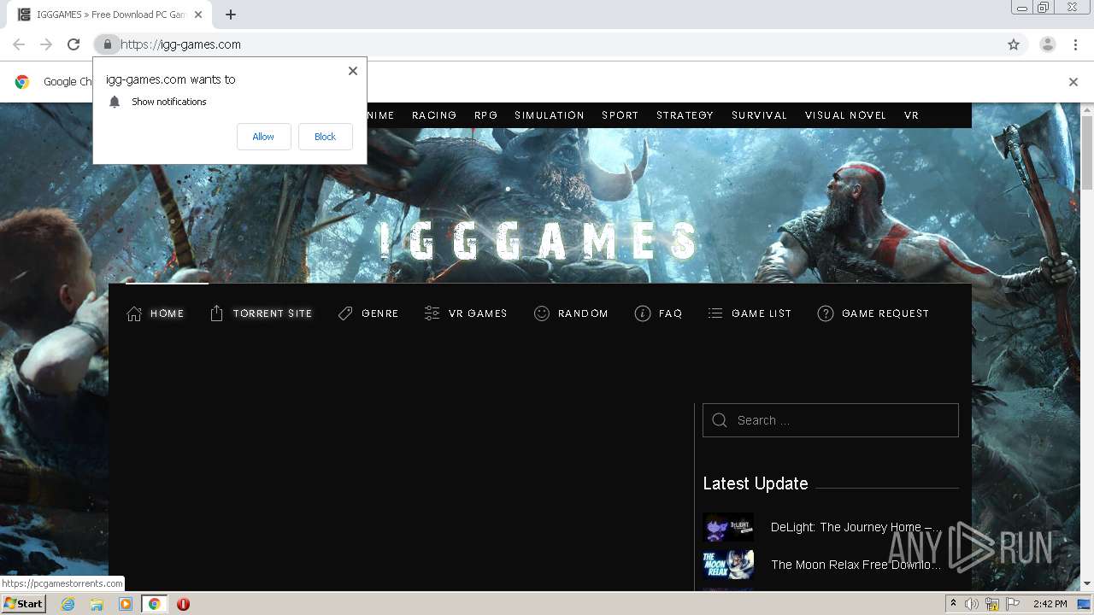Viewport: 1094px width, 615px height.
Task: Open the HOME navigation item
Action: point(156,313)
